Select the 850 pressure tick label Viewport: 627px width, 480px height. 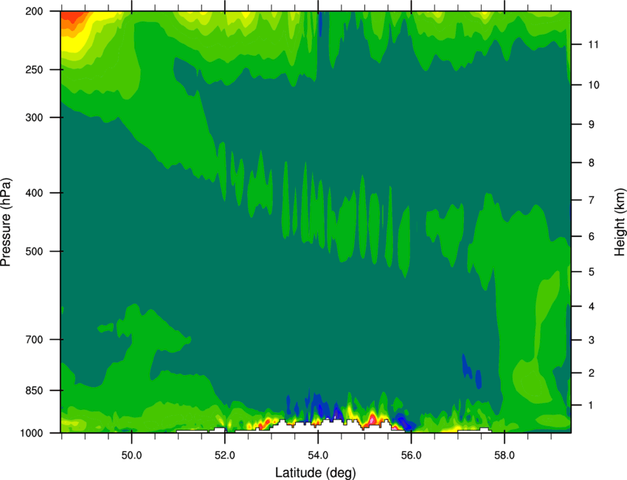pyautogui.click(x=34, y=391)
